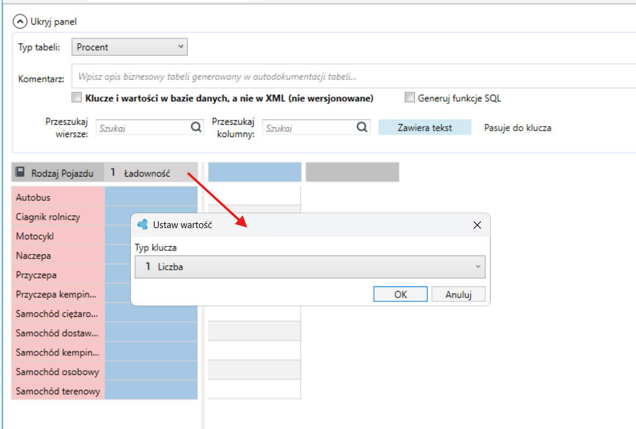Select the Samochód kempin... row
The image size is (636, 429).
point(58,352)
